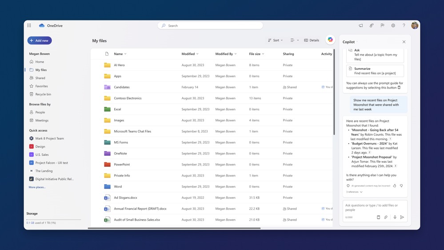Viewport: 444px width, 250px height.
Task: Click the storage usage bar
Action: pyautogui.click(x=53, y=219)
